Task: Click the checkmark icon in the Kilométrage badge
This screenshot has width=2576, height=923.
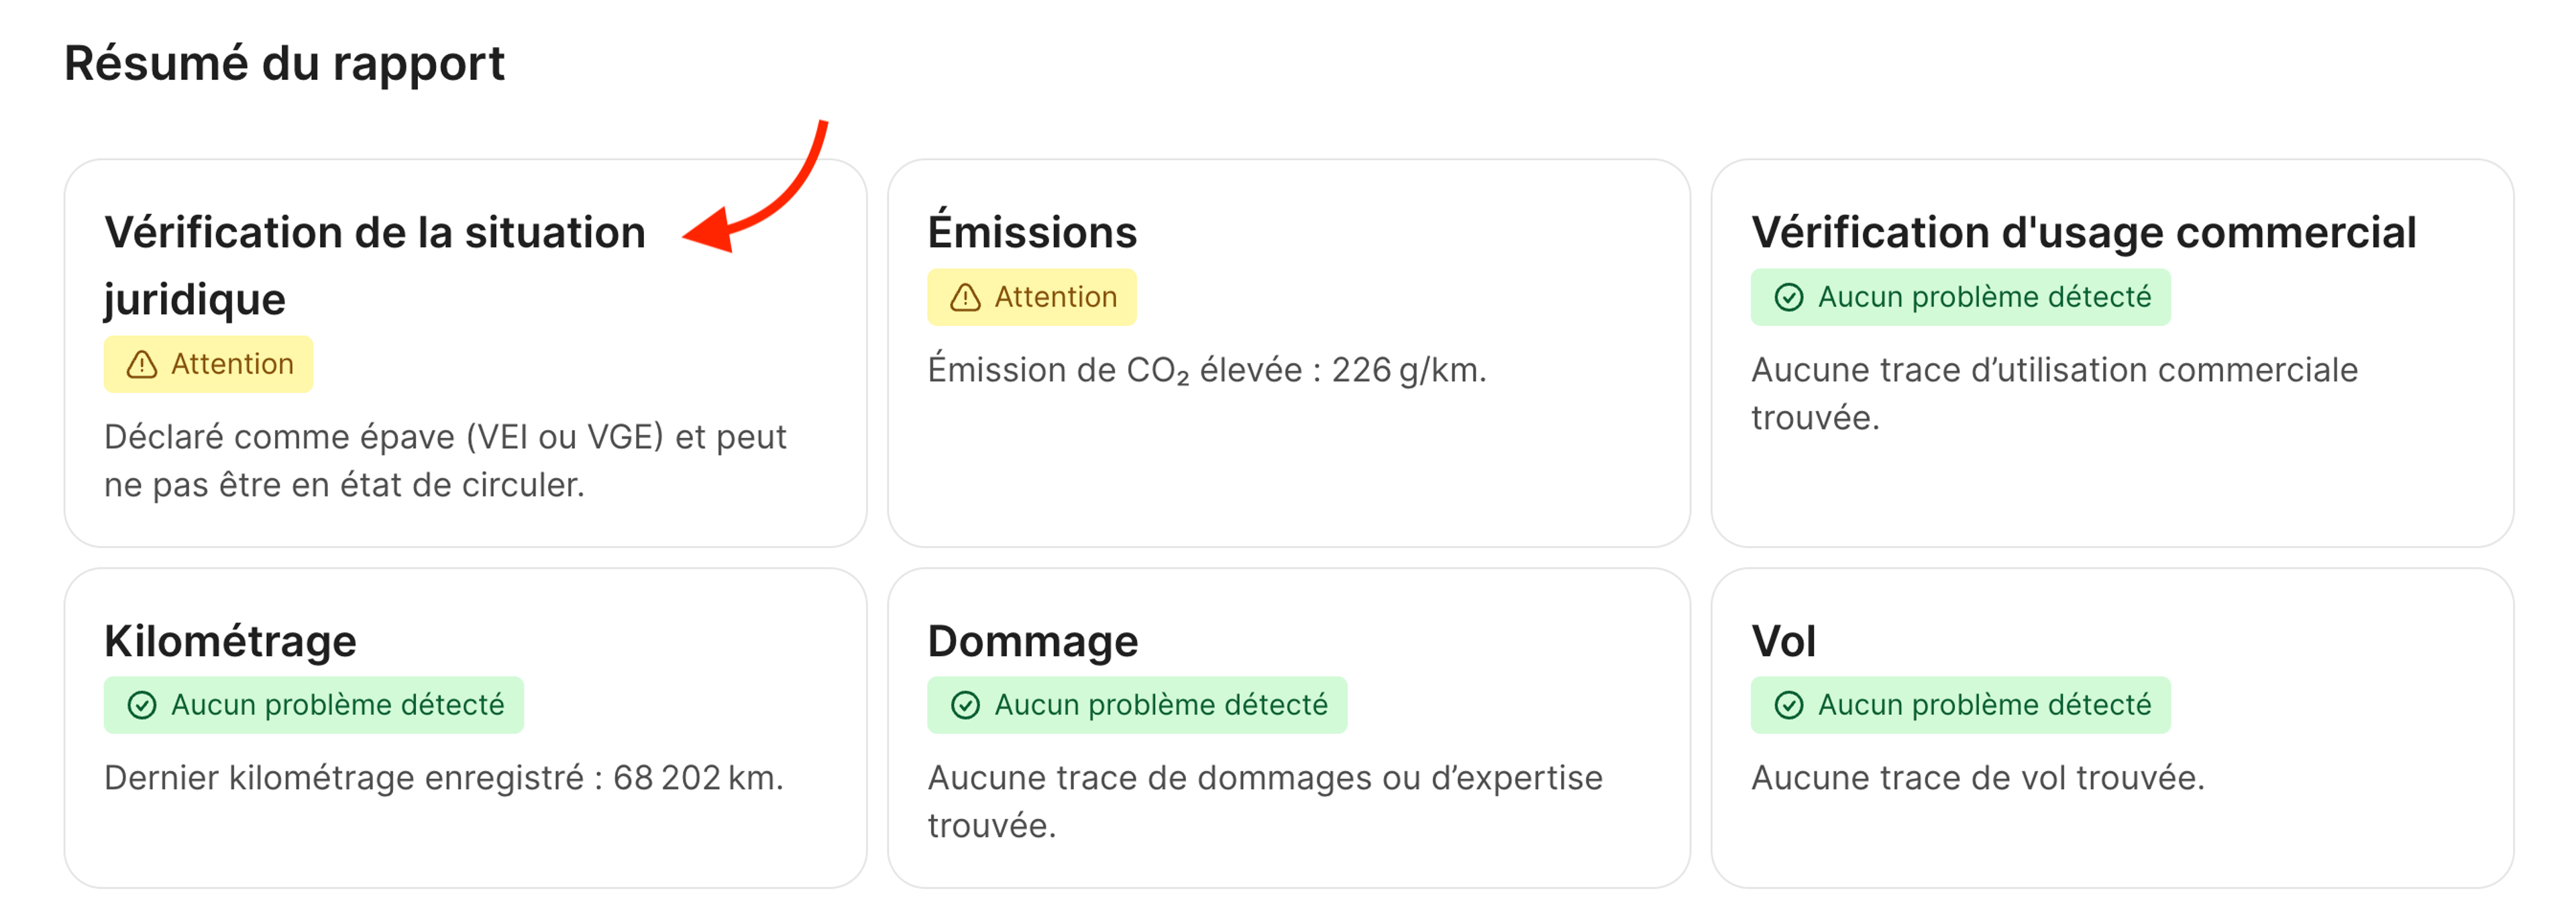Action: [x=143, y=704]
